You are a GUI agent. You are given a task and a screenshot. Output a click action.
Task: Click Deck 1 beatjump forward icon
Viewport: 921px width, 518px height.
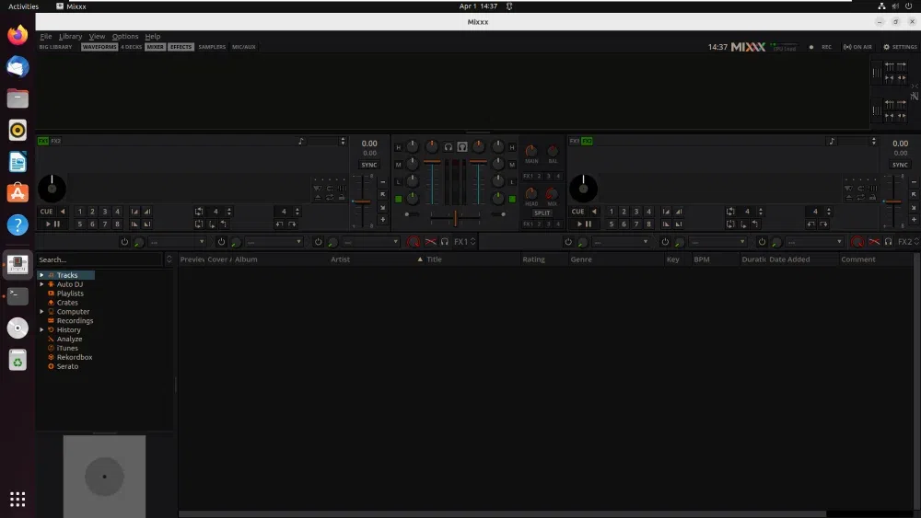tap(292, 224)
